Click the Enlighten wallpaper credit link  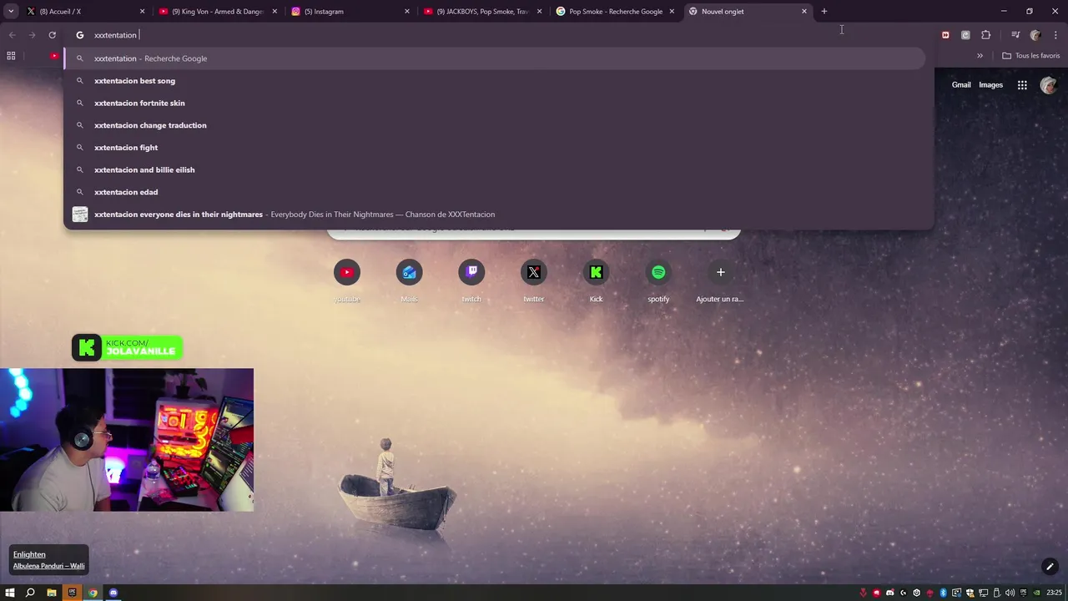click(x=29, y=554)
